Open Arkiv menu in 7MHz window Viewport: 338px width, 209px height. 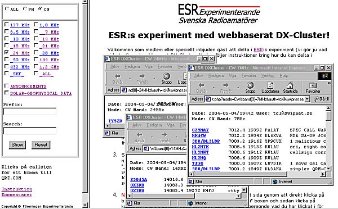198,75
